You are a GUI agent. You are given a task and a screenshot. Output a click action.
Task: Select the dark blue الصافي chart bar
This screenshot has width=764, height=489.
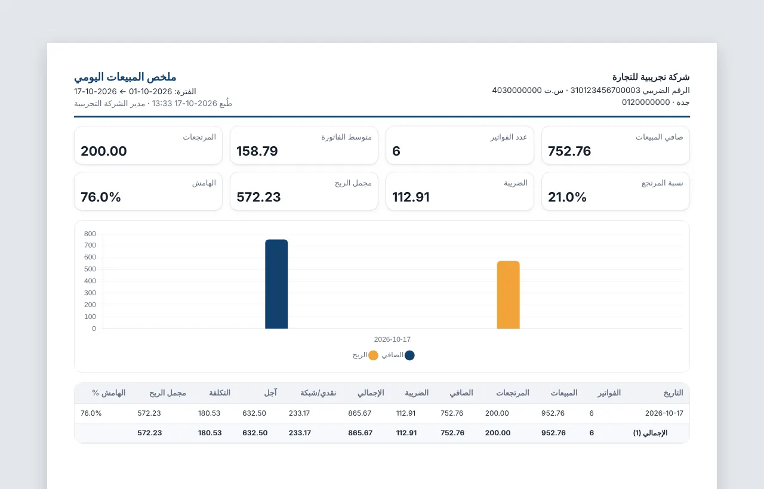pos(276,284)
